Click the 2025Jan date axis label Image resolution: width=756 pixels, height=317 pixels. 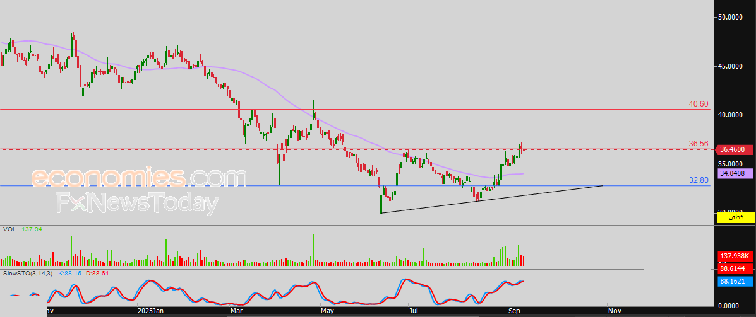[x=150, y=311]
